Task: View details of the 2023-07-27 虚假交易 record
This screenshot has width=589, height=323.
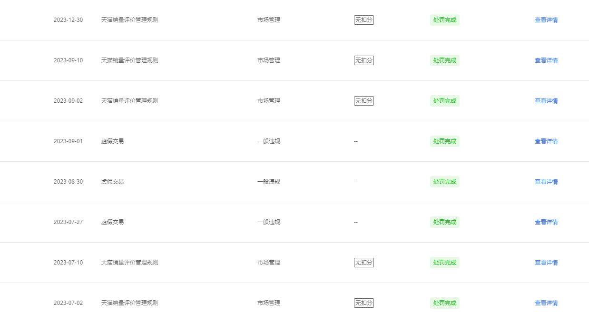Action: [546, 222]
